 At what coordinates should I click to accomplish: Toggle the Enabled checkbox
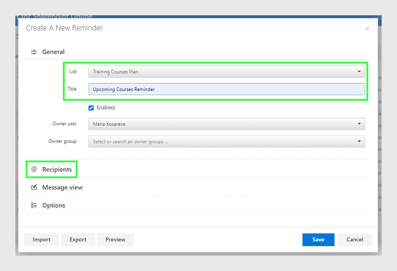pyautogui.click(x=91, y=108)
